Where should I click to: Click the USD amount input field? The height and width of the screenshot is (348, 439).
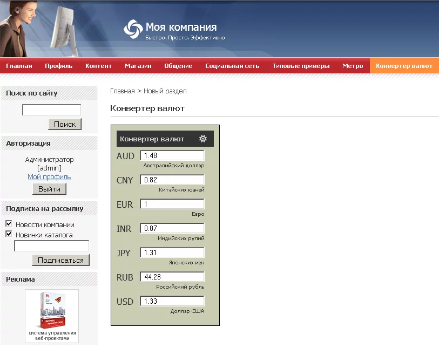point(172,301)
